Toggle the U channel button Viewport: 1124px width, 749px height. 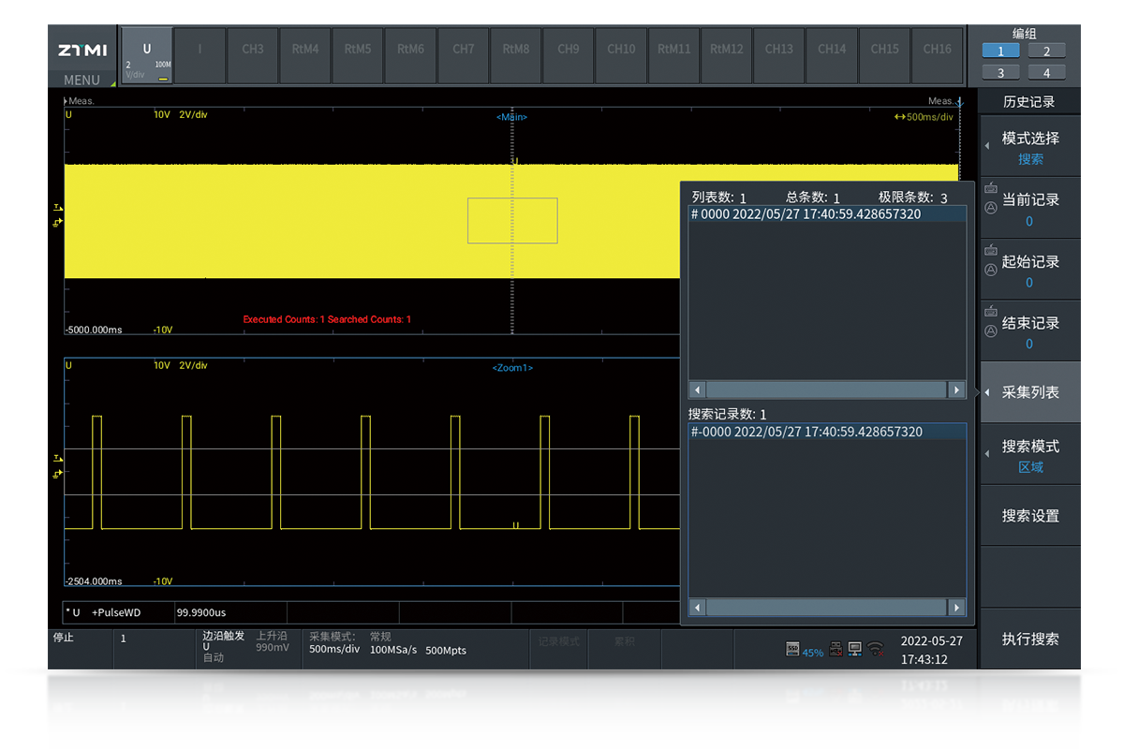coord(147,55)
